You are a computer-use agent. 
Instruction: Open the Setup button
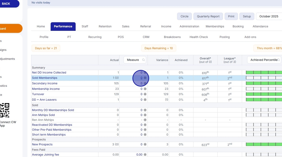tap(247, 16)
